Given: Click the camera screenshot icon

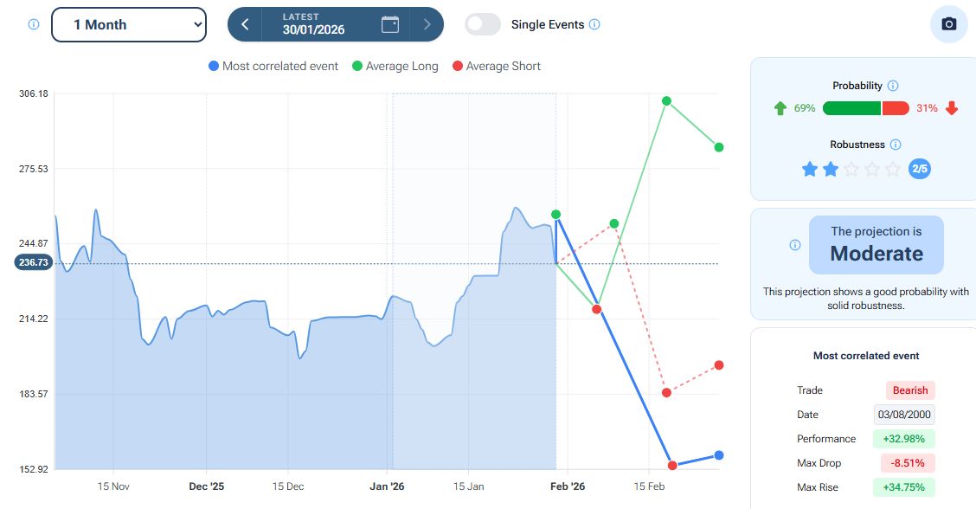Looking at the screenshot, I should (x=948, y=24).
